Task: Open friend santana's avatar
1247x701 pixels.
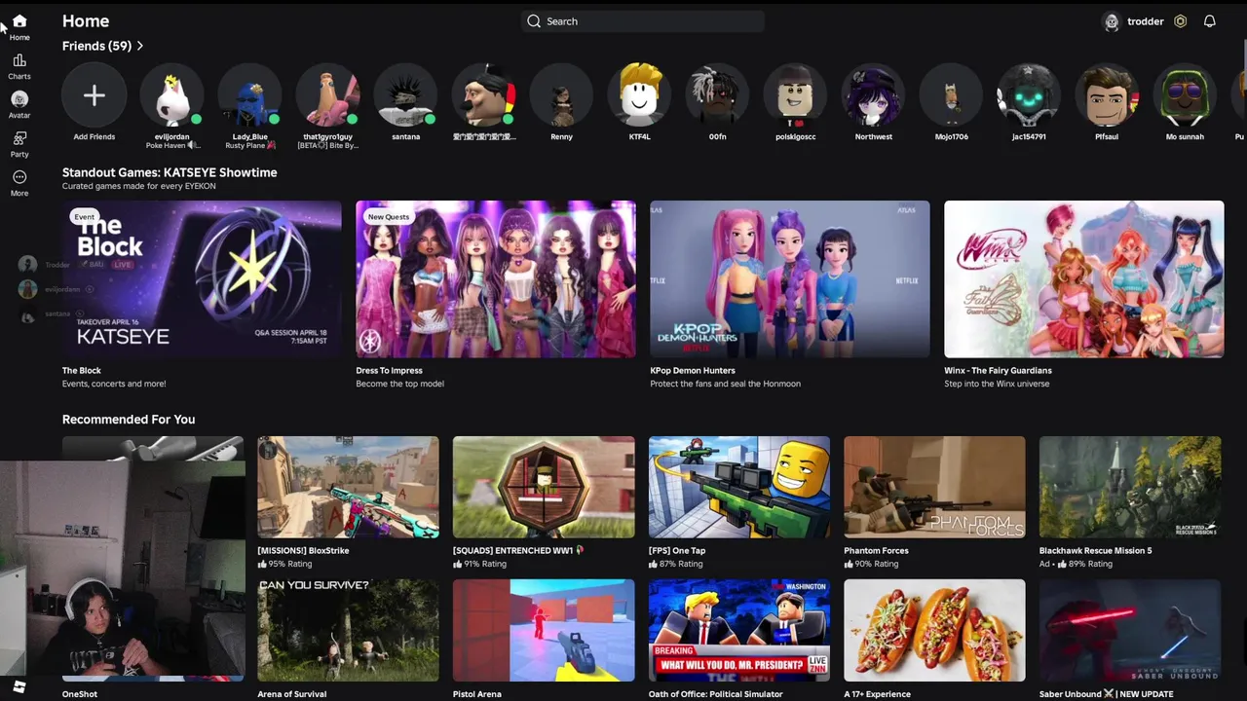Action: [x=406, y=95]
